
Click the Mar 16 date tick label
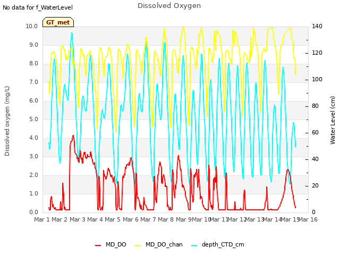click(x=308, y=219)
